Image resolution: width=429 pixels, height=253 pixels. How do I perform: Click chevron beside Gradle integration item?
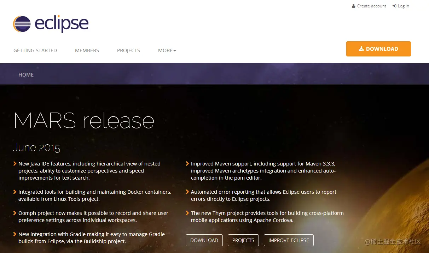point(15,234)
